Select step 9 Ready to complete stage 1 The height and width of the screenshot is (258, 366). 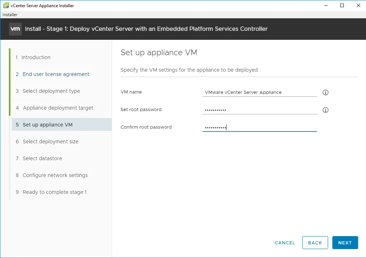[51, 192]
